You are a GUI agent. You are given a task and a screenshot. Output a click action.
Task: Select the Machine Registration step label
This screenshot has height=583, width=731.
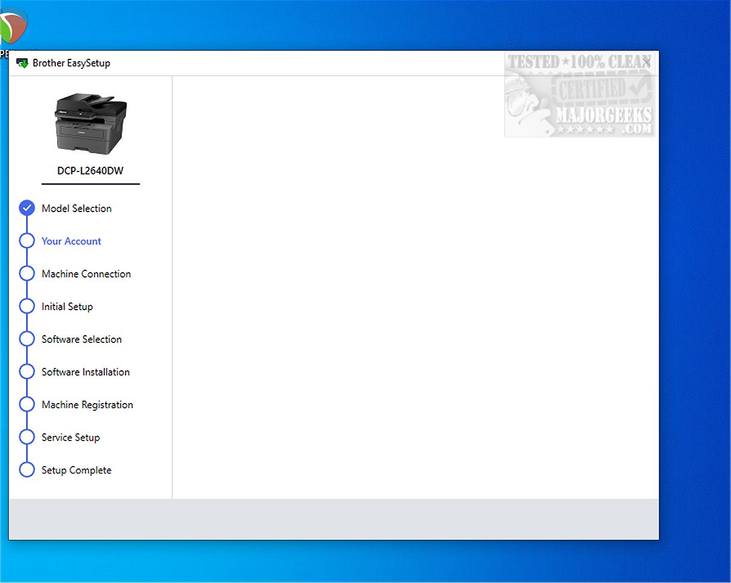coord(87,405)
